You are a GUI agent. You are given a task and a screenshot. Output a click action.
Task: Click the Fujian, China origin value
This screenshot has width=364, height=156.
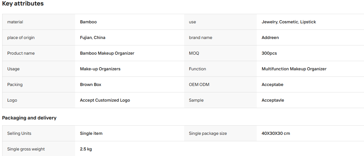[93, 37]
